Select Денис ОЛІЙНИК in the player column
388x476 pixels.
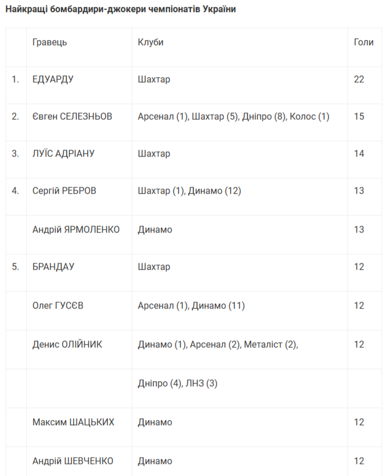67,345
